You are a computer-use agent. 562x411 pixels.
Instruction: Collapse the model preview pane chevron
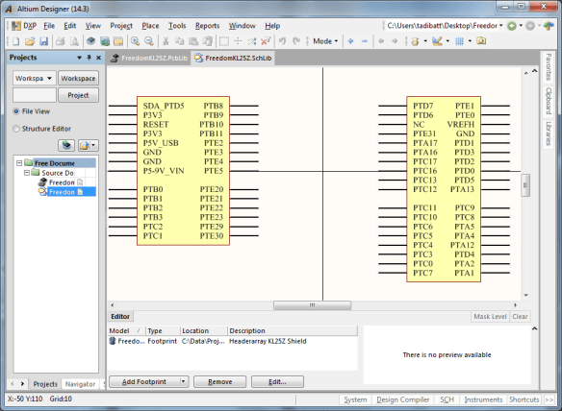tap(534, 328)
